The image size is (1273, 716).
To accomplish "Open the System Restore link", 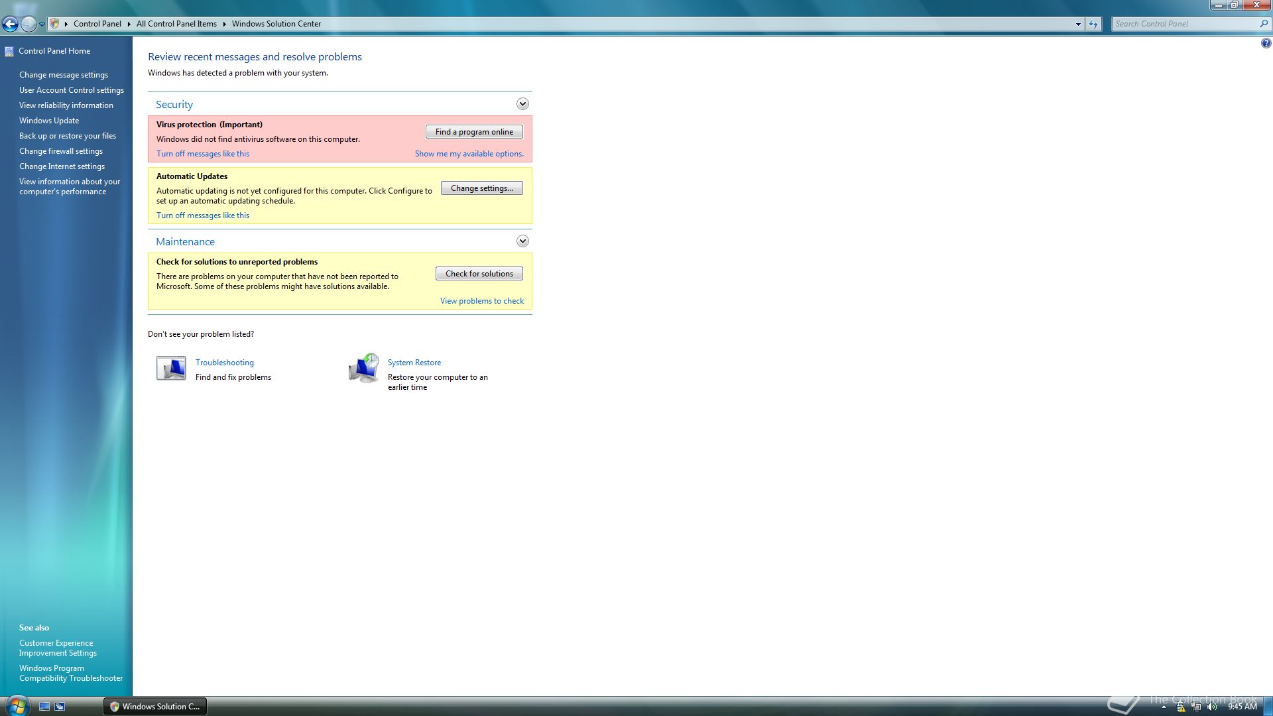I will [414, 363].
